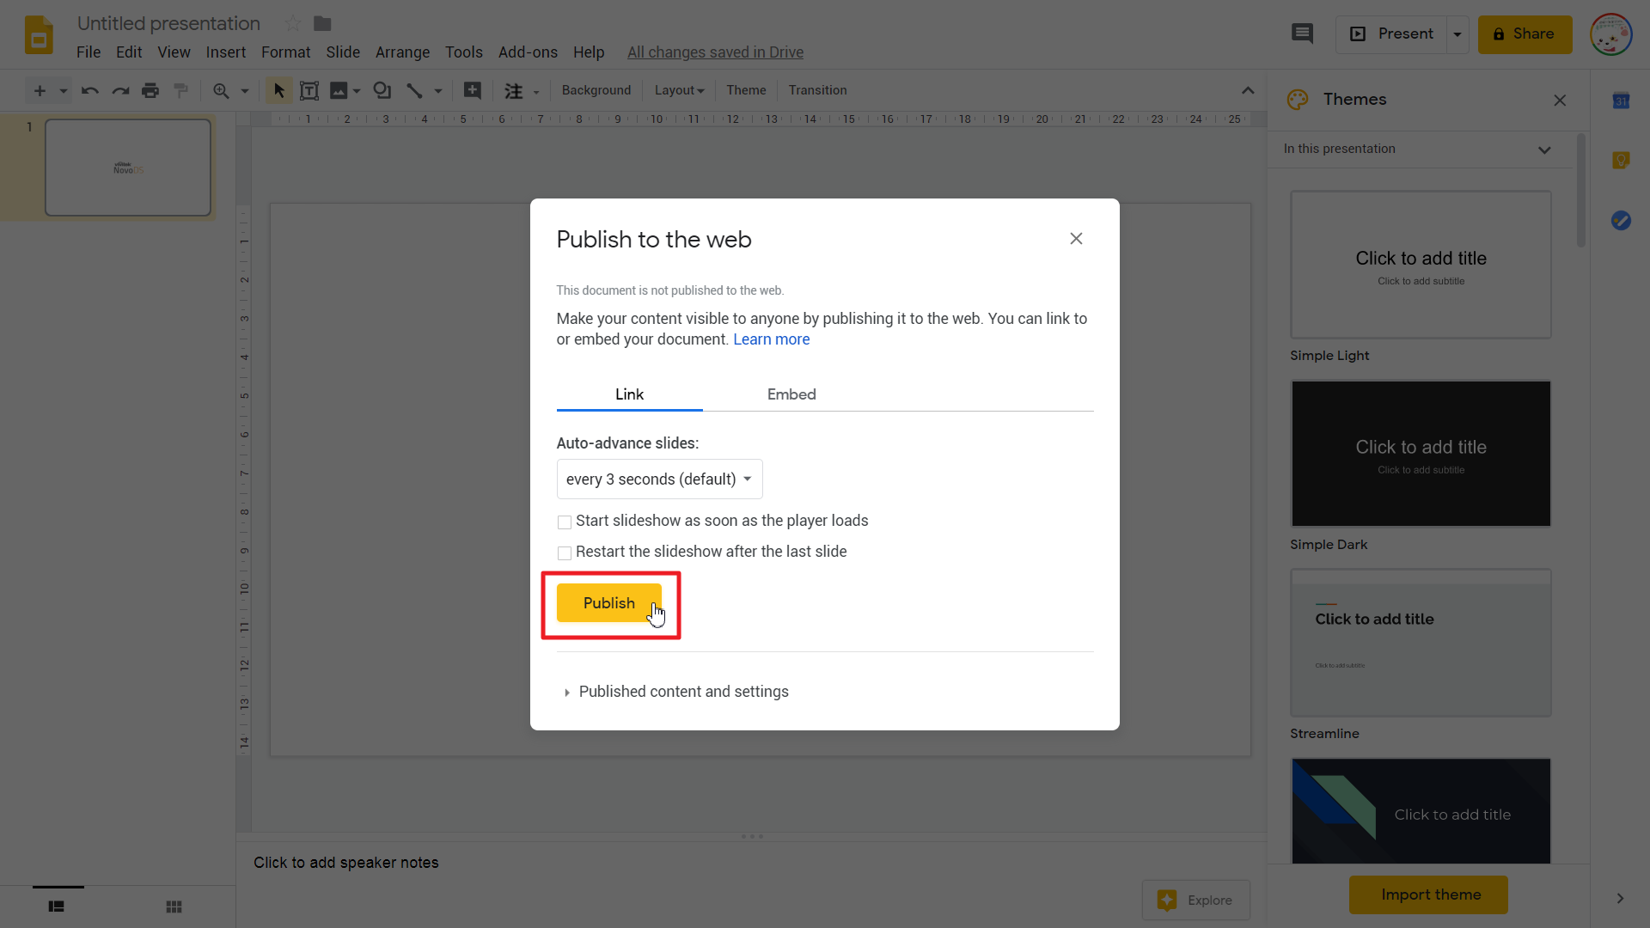Collapse the toolbar with the up chevron

pos(1248,90)
